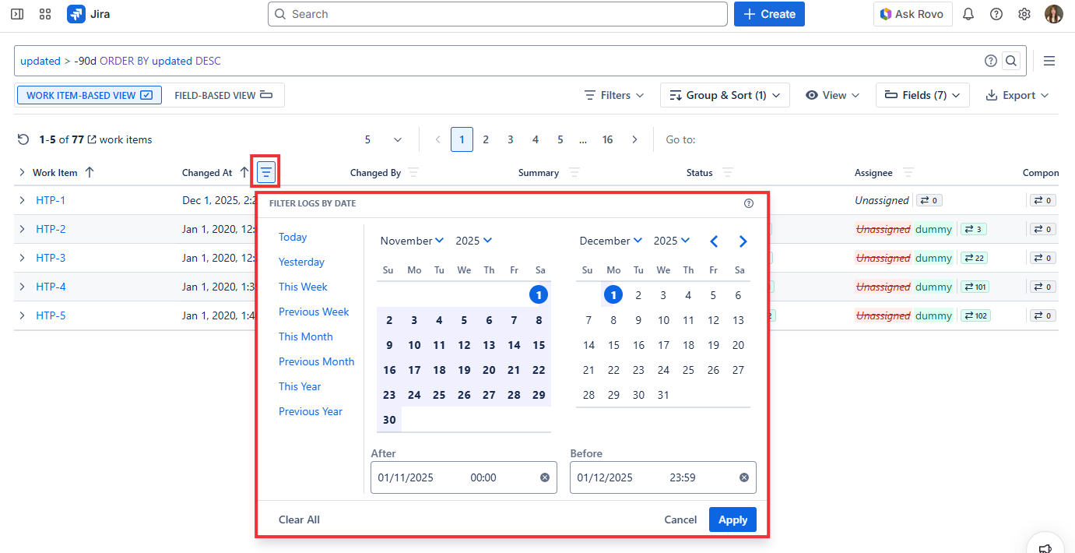Open the settings gear icon
Image resolution: width=1075 pixels, height=553 pixels.
point(1024,14)
